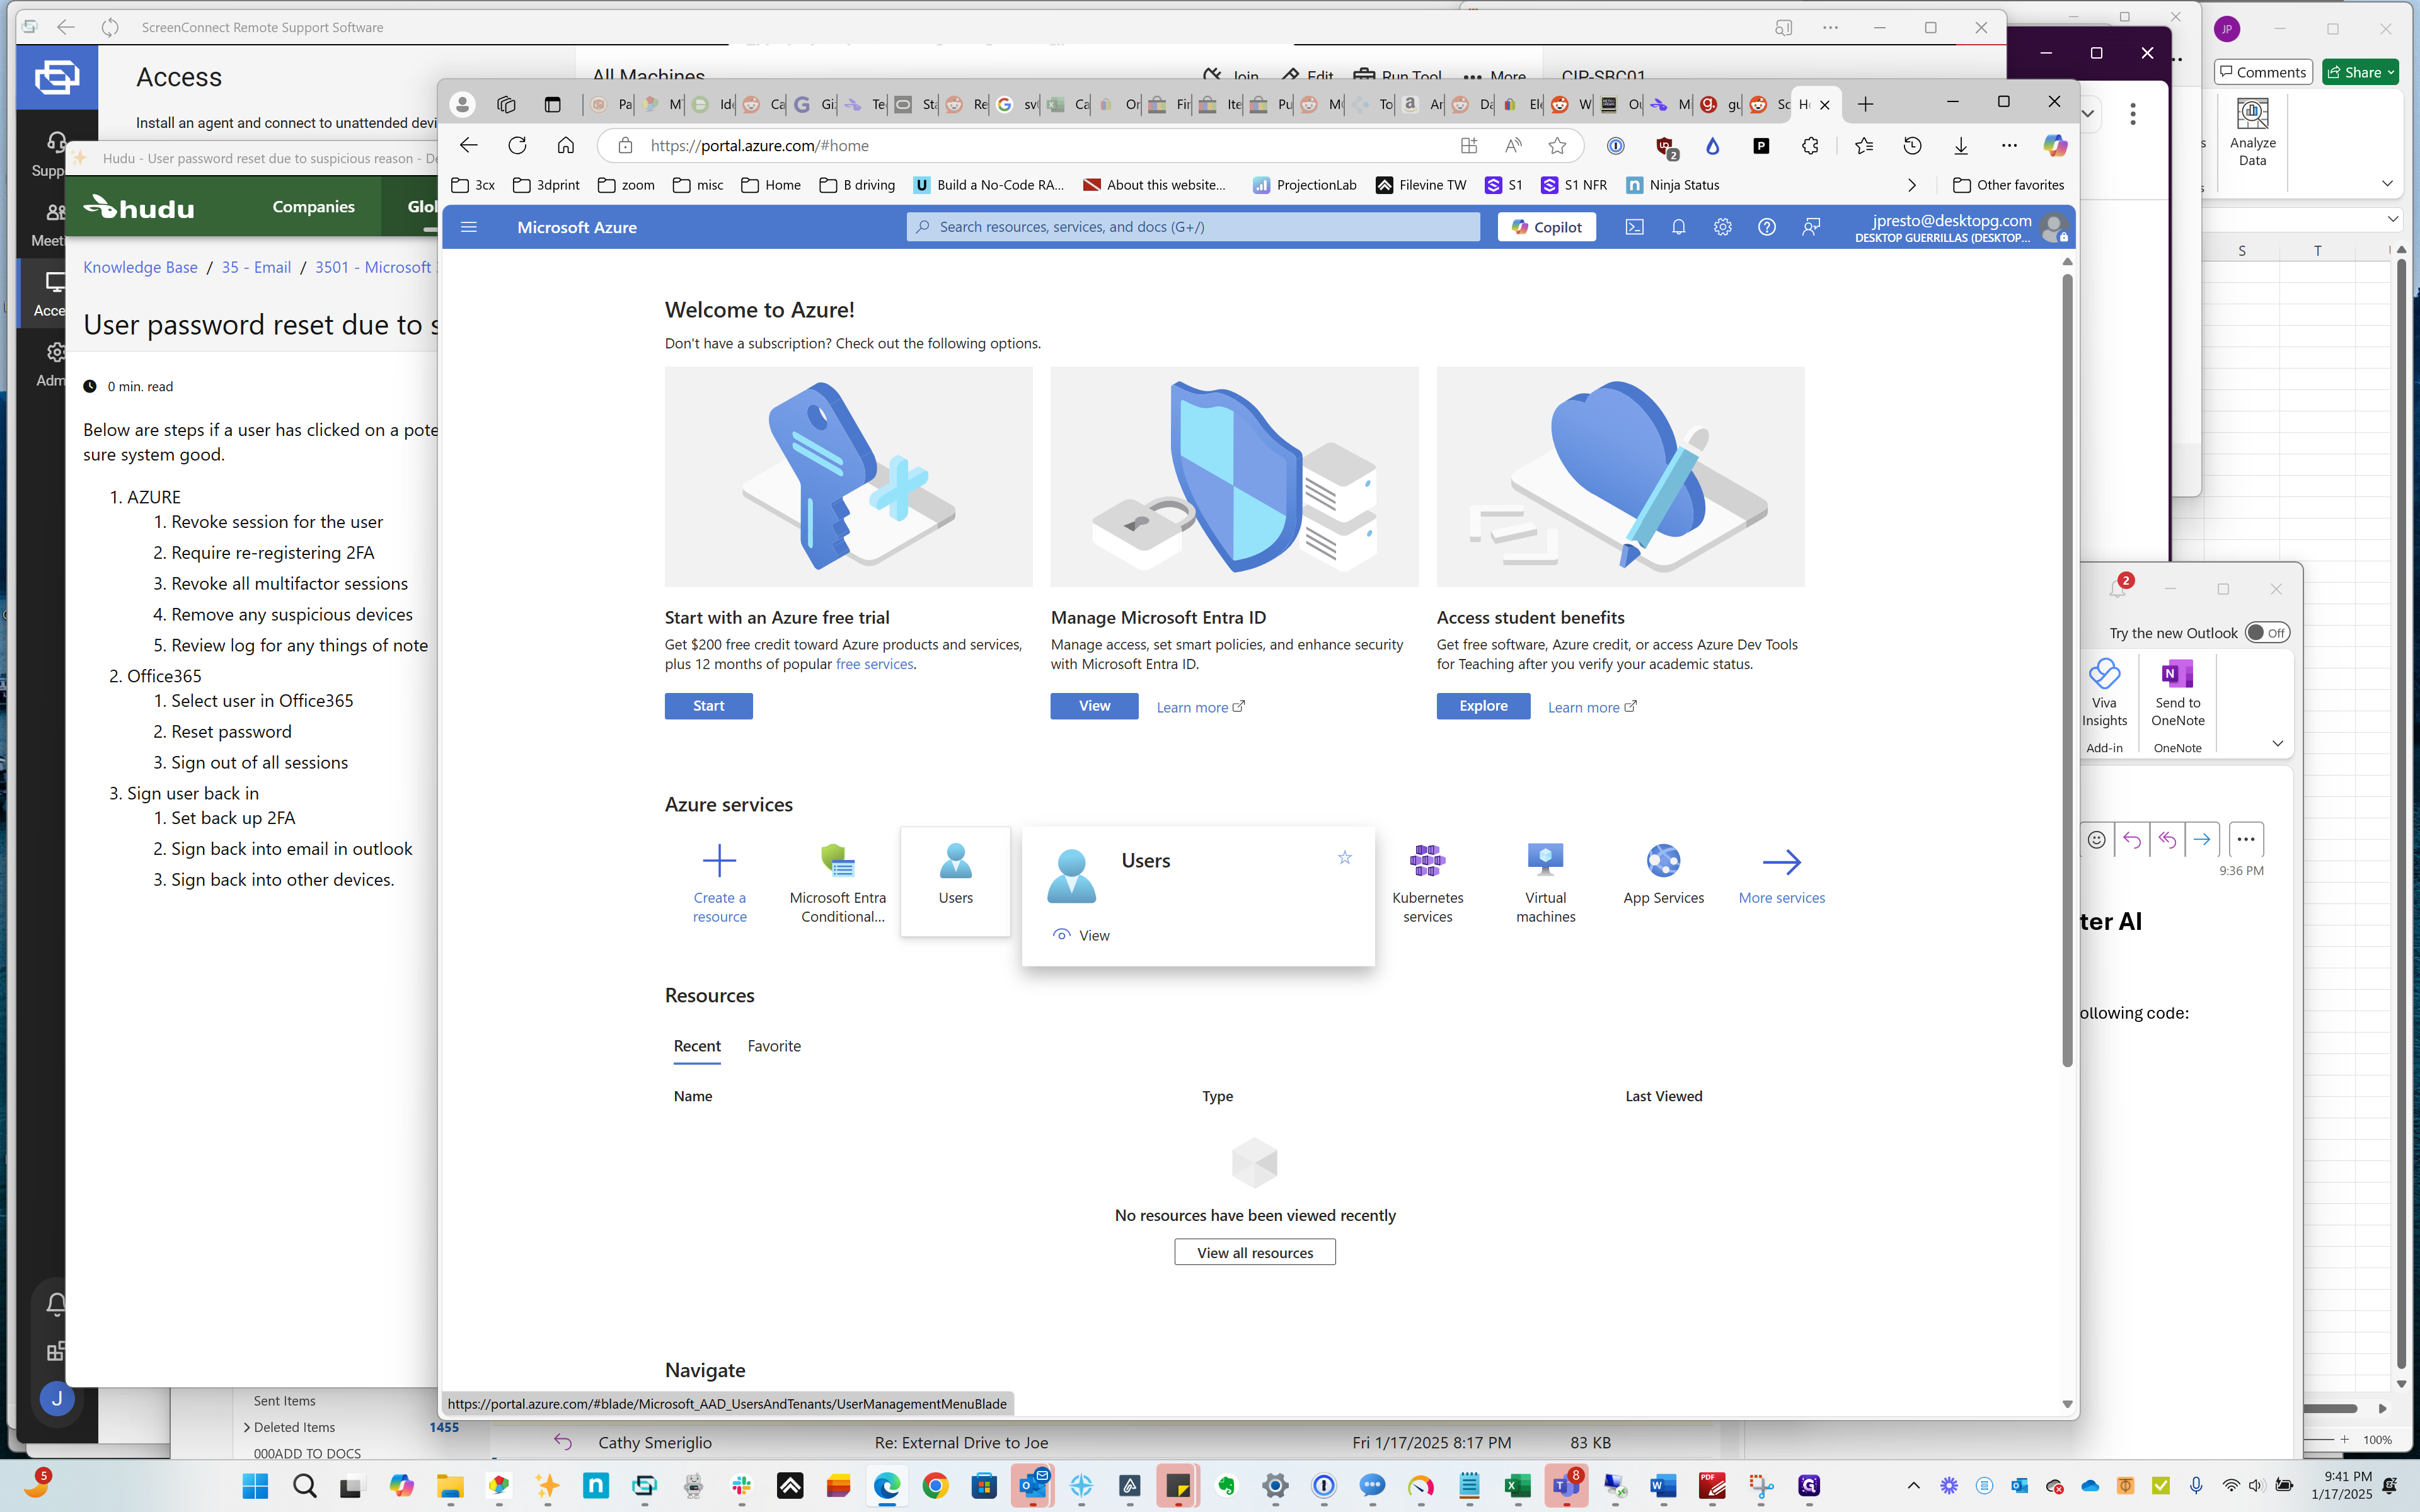Click View for Microsoft Entra ID
The image size is (2420, 1512).
(x=1094, y=706)
